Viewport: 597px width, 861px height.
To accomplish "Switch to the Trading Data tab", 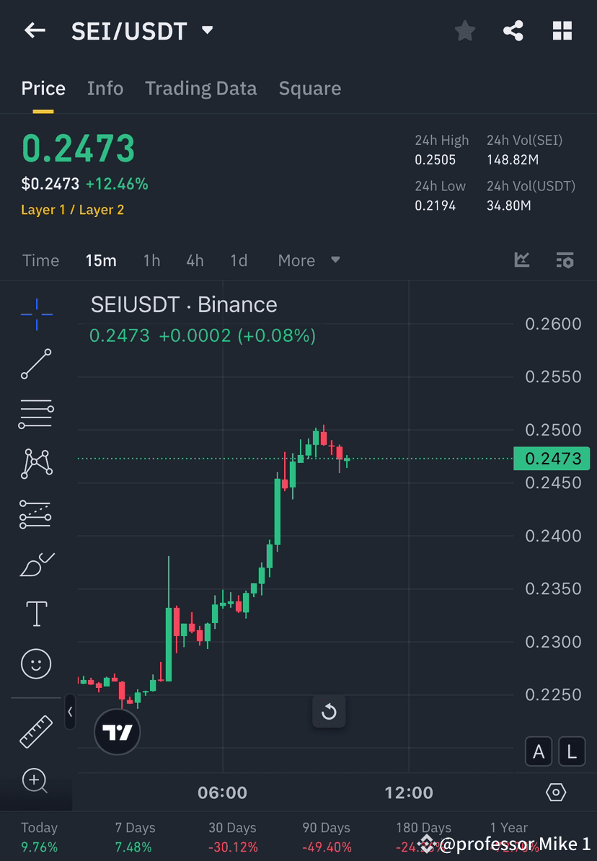I will (x=200, y=88).
